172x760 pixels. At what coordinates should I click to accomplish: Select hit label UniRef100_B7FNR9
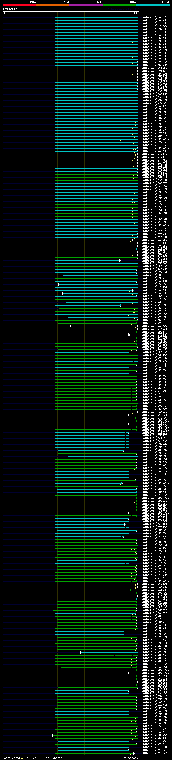(x=154, y=729)
